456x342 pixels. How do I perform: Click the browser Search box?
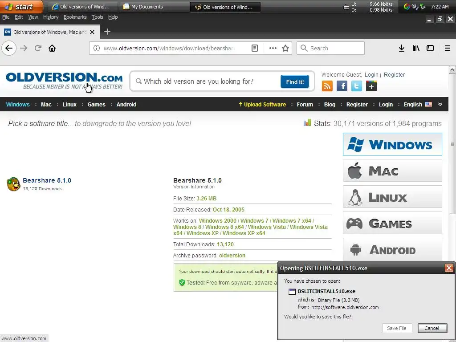(x=330, y=48)
